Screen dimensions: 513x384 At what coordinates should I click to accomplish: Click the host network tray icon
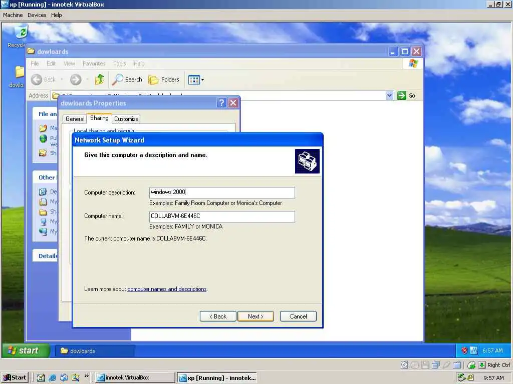461,377
